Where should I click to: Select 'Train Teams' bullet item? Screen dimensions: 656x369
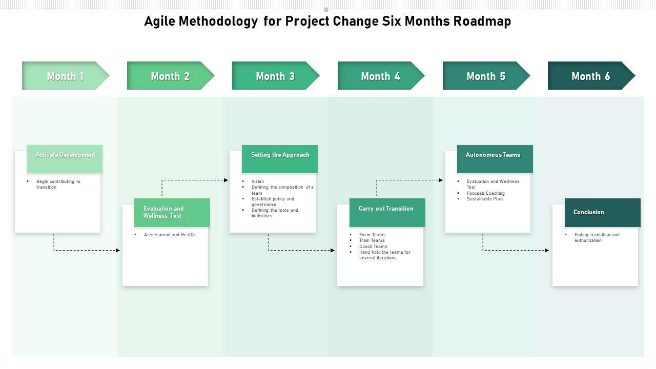pos(372,240)
